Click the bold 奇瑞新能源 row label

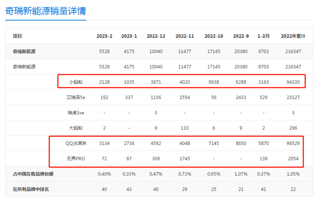24,52
